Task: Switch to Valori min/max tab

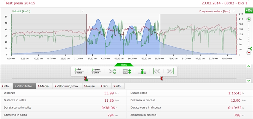Action: [67, 86]
